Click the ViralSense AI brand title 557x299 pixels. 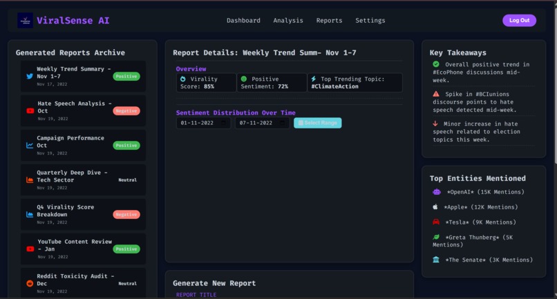[x=73, y=21]
